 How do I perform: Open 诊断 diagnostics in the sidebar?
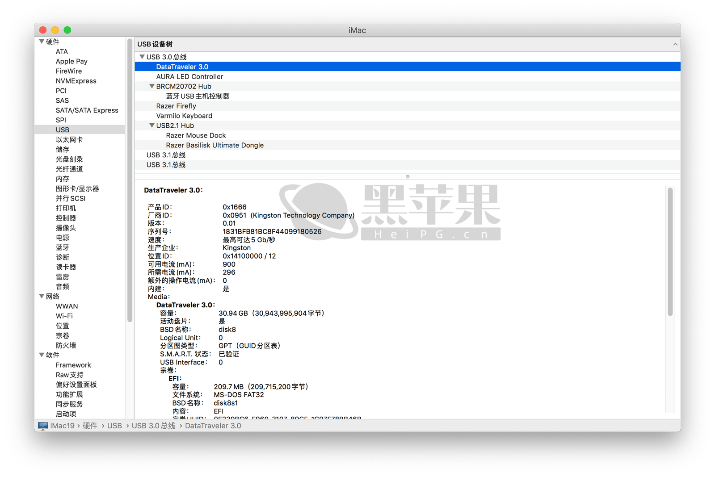63,258
